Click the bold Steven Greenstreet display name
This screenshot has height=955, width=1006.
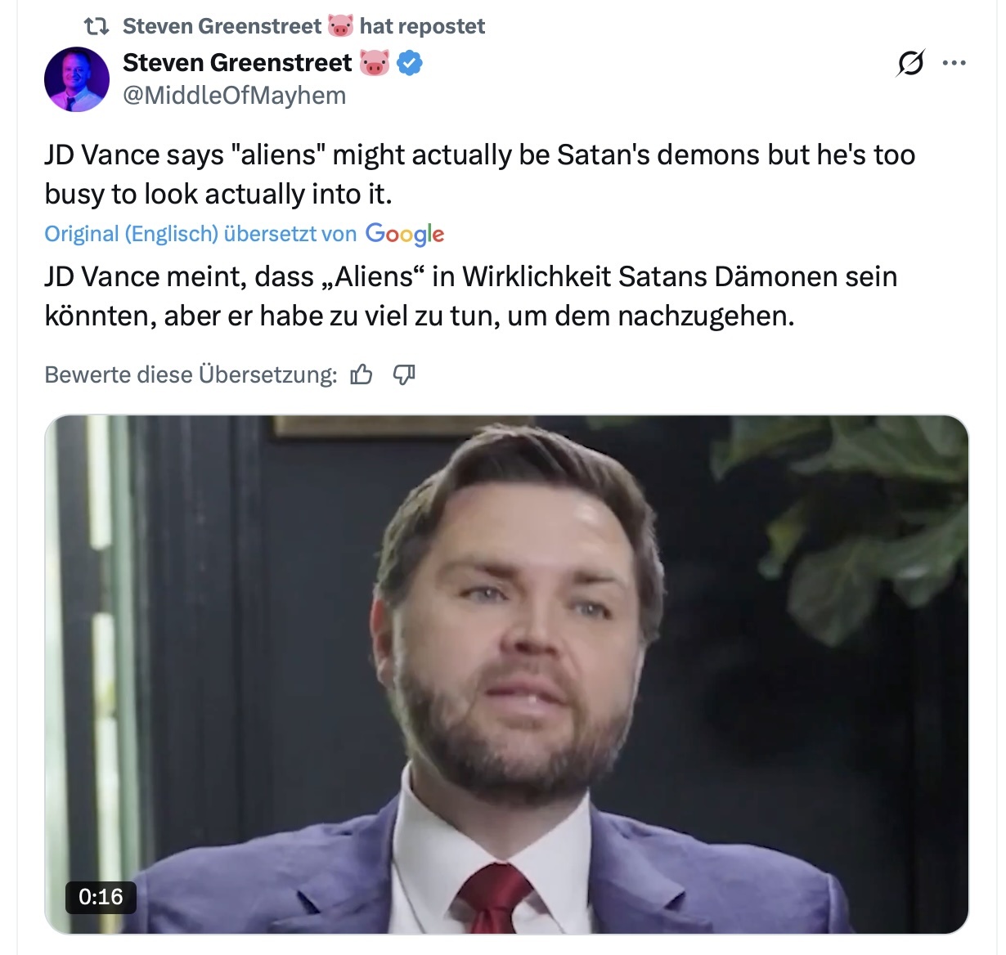tap(237, 63)
